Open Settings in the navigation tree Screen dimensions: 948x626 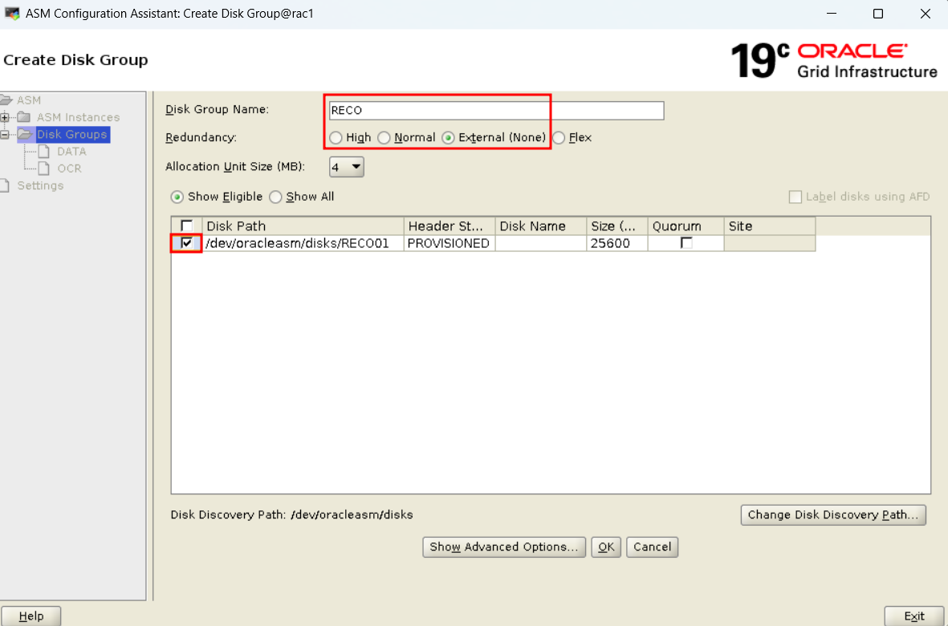tap(40, 185)
